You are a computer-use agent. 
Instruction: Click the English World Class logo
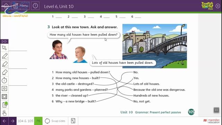click(x=207, y=6)
